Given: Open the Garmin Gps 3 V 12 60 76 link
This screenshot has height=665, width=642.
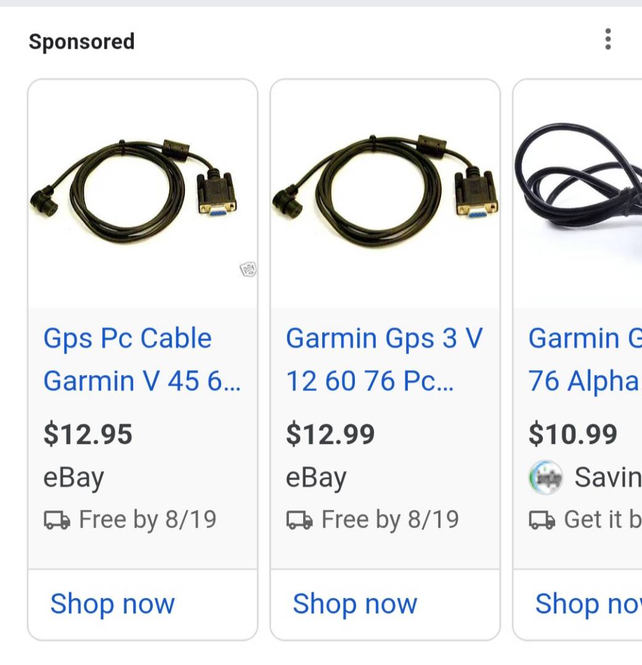Looking at the screenshot, I should click(384, 360).
